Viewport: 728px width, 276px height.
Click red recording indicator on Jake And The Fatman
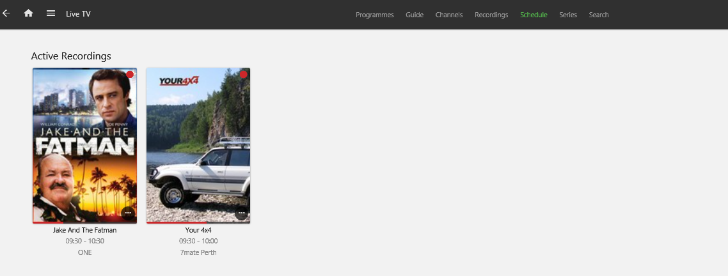click(x=130, y=74)
